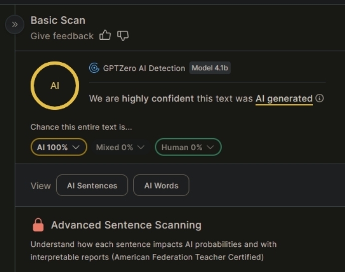
Task: Expand the Human 0% dropdown
Action: click(x=188, y=147)
